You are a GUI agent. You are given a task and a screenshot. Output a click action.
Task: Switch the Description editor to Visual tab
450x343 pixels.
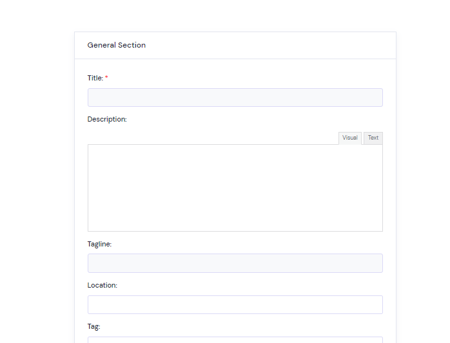tap(350, 138)
